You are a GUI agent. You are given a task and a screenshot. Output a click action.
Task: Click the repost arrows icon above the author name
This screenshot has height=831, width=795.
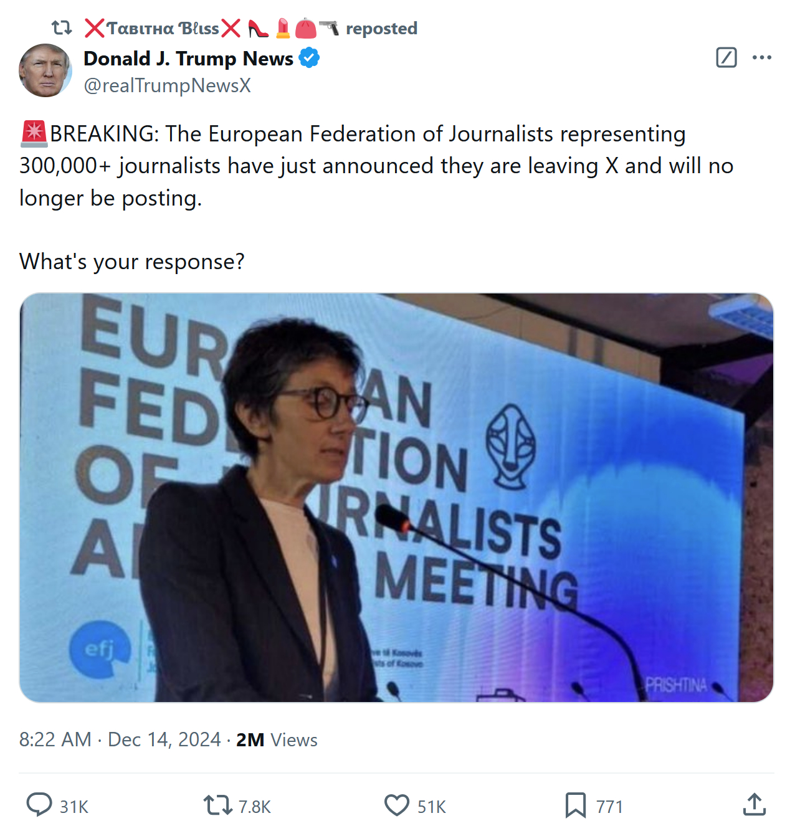[x=62, y=28]
